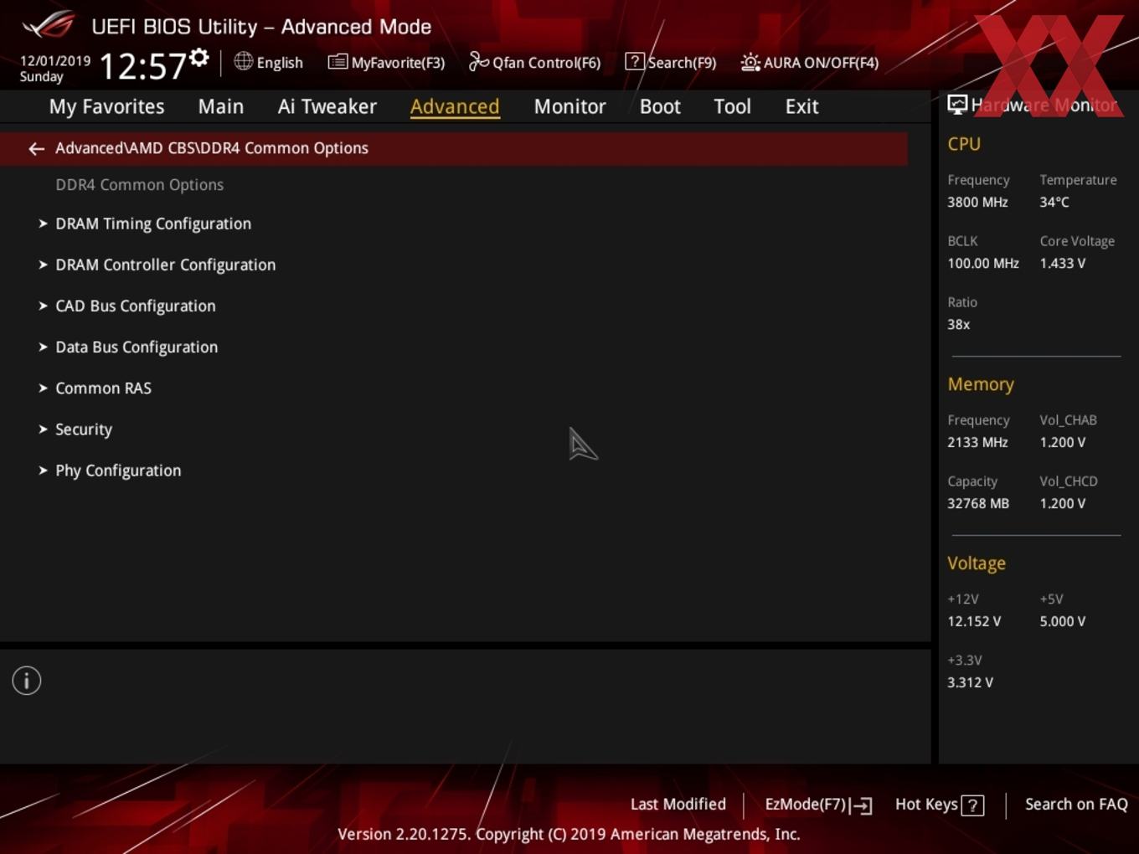Switch to the Main tab
The width and height of the screenshot is (1139, 854).
click(x=221, y=106)
